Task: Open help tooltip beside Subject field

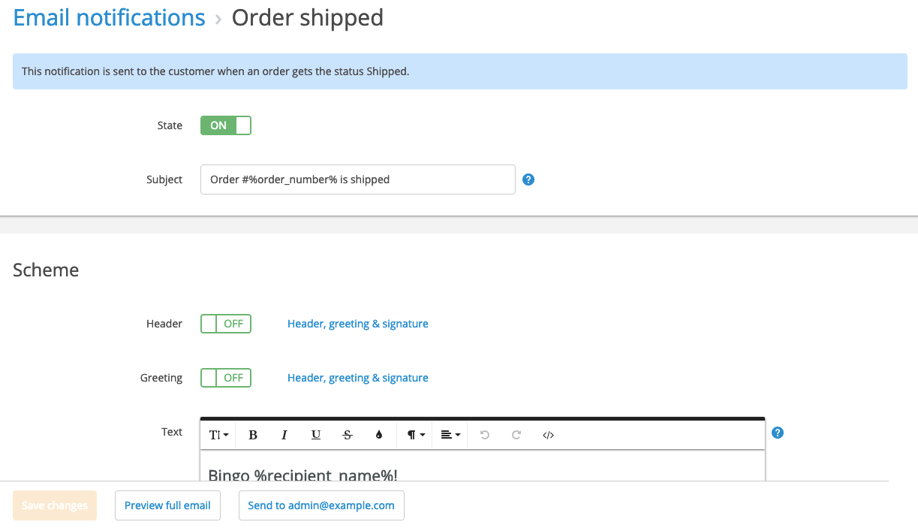Action: pos(528,180)
